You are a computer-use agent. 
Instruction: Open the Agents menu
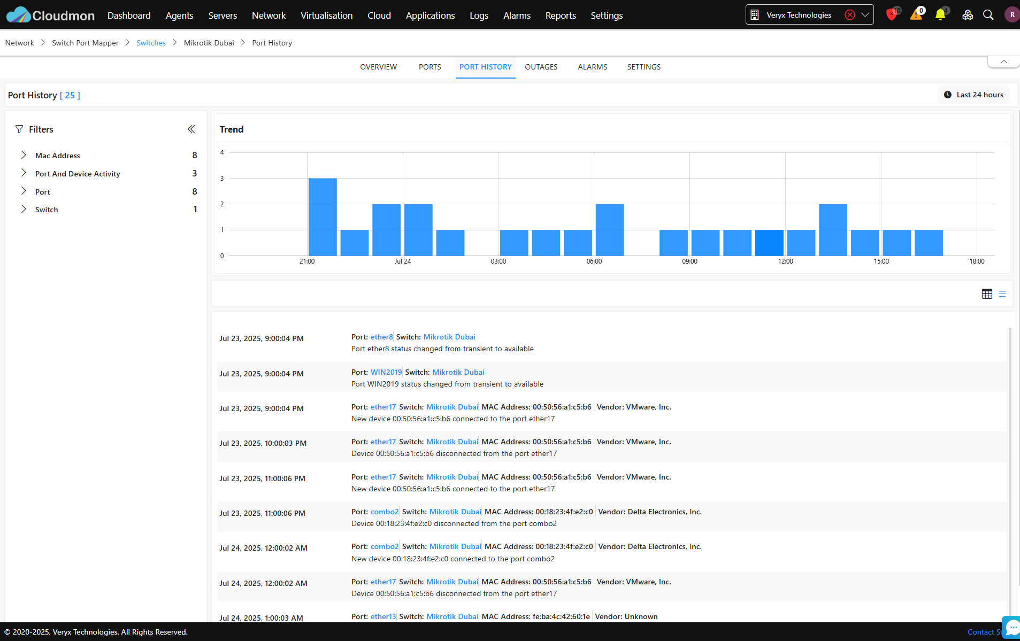pos(179,16)
